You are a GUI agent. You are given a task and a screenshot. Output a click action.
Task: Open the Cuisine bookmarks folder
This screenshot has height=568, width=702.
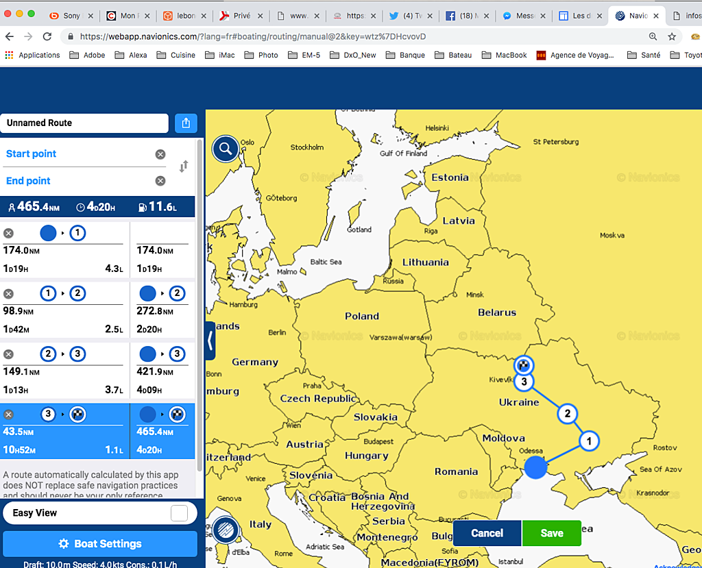[x=176, y=55]
